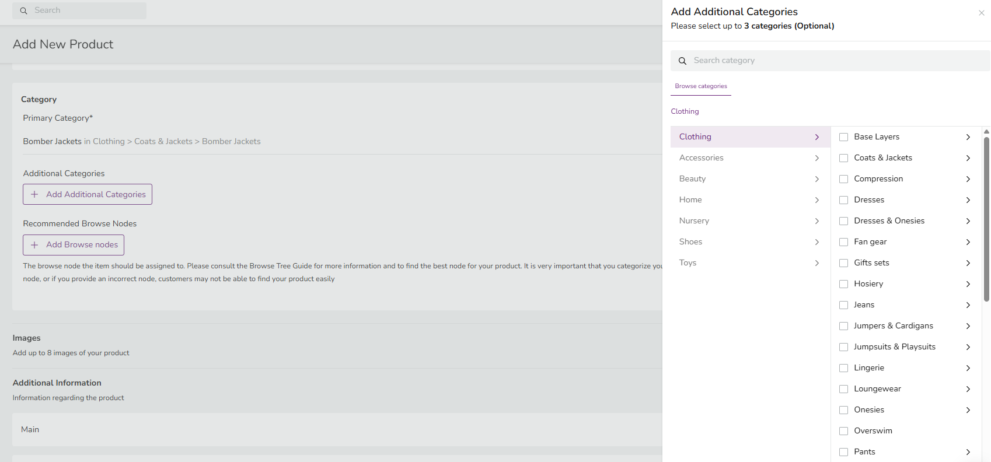991x462 pixels.
Task: Check the Coats & Jackets checkbox
Action: 843,158
